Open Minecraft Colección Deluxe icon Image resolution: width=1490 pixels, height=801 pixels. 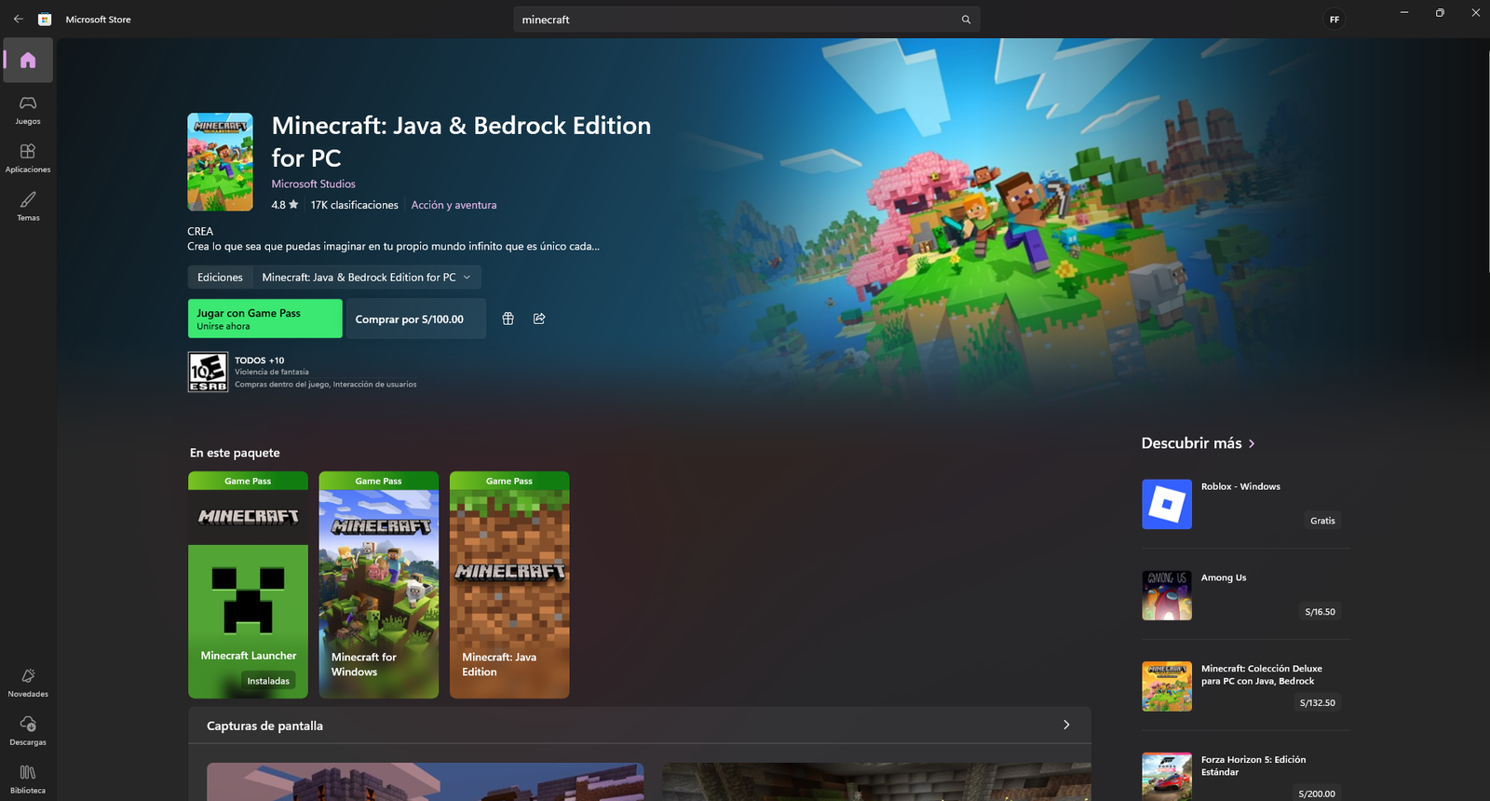[1167, 686]
